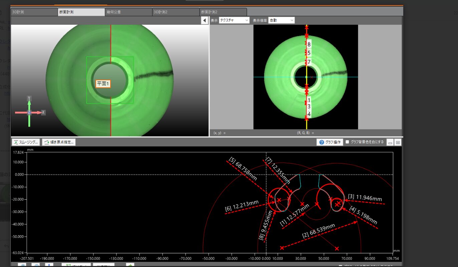Open the 断面計測2 tab
Viewport: 458px width, 267px height.
[223, 12]
